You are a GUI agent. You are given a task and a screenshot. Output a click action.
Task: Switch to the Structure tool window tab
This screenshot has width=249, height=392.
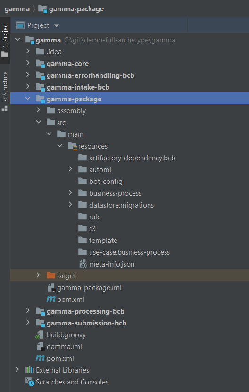5,91
